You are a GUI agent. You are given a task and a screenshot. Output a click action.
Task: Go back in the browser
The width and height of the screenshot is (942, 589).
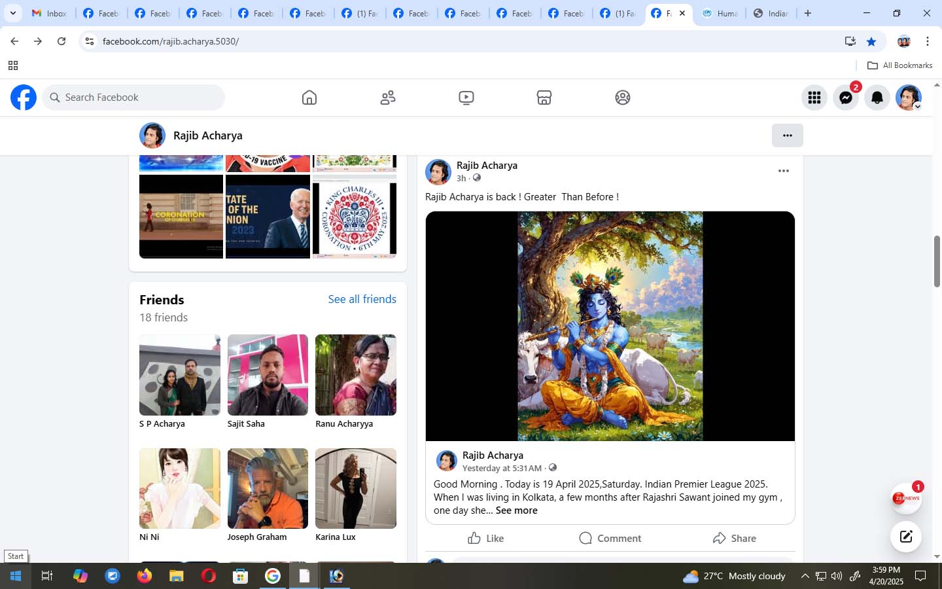[x=14, y=41]
